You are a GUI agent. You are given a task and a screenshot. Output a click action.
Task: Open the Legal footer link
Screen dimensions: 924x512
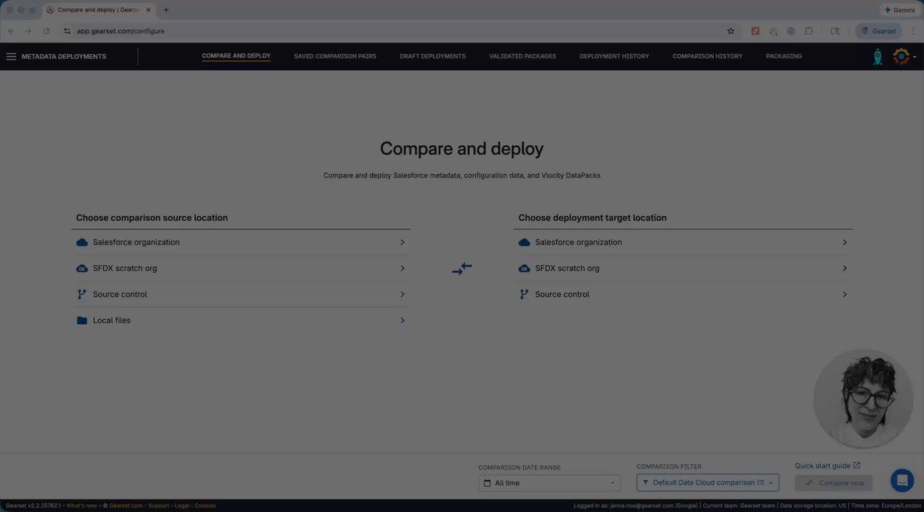click(x=182, y=506)
